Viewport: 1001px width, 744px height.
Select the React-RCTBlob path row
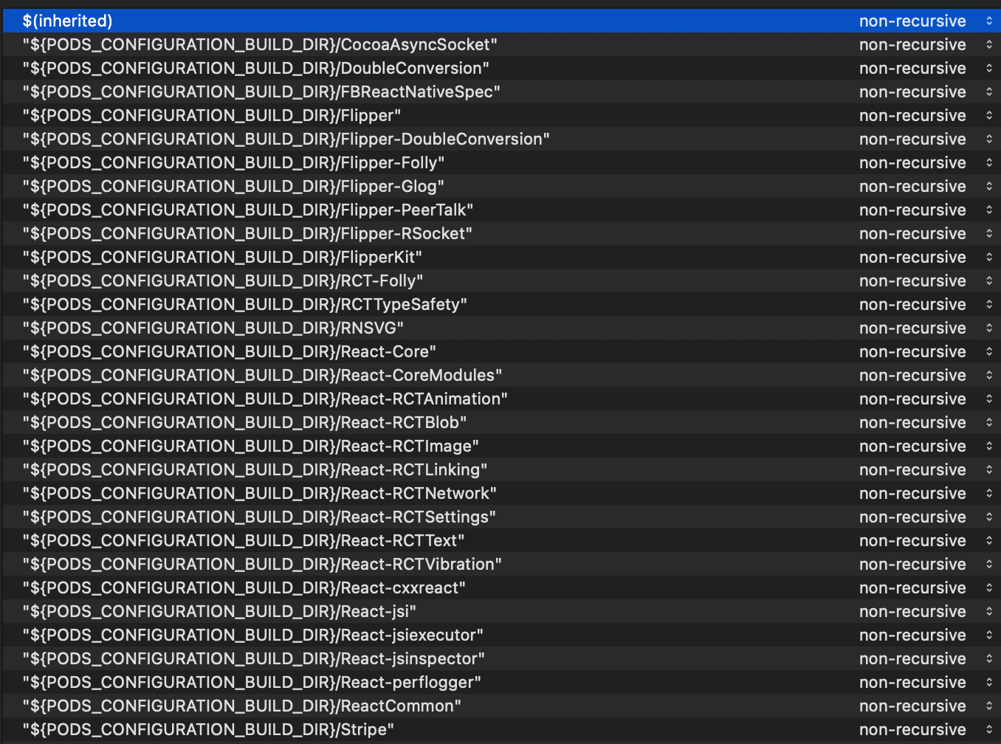(x=502, y=422)
